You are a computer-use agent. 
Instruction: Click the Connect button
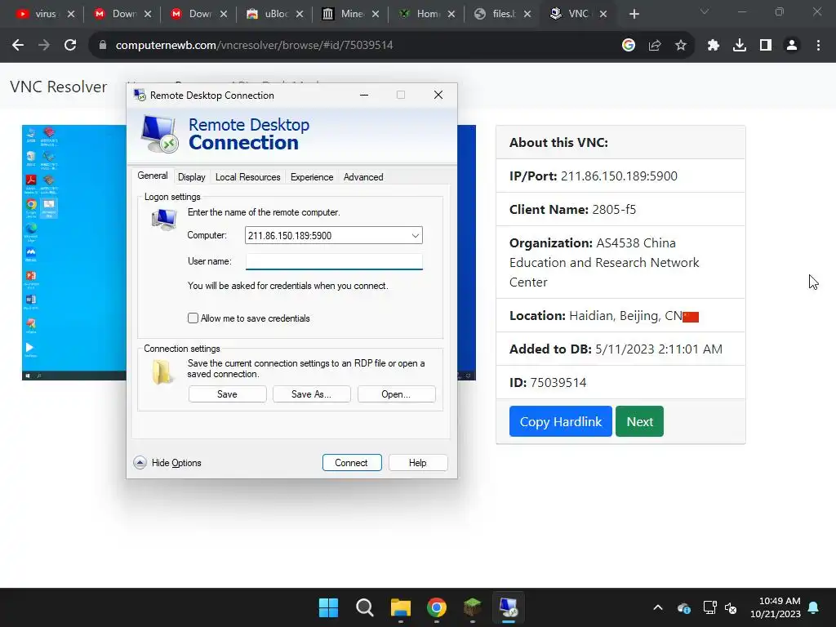pyautogui.click(x=351, y=463)
